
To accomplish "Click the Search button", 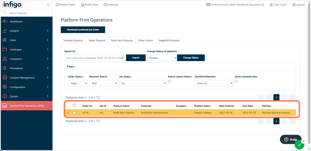I will pos(136,58).
